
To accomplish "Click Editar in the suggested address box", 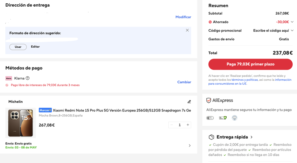I will [x=35, y=47].
